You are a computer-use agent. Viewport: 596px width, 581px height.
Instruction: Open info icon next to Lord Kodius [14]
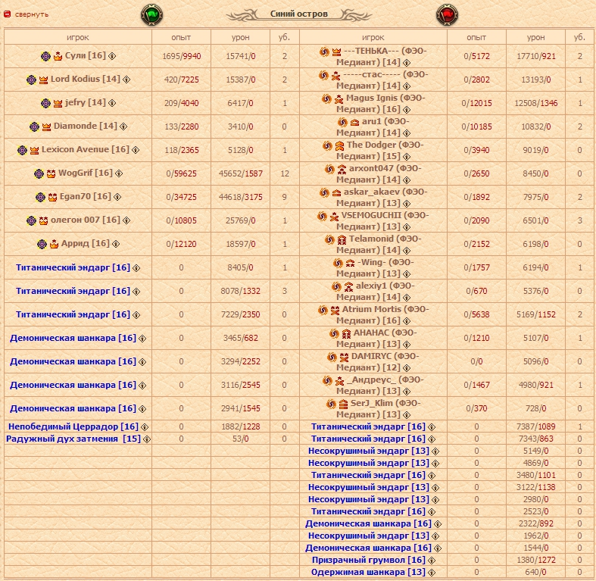(x=126, y=80)
